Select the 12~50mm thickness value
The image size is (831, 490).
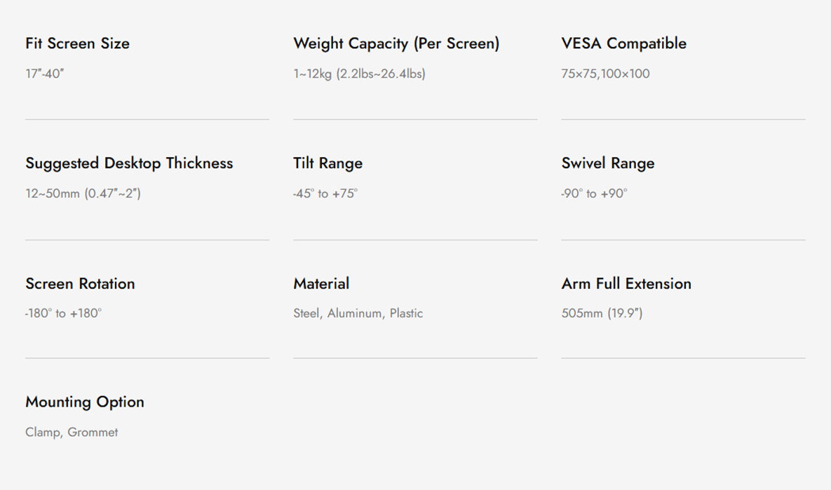(x=83, y=193)
